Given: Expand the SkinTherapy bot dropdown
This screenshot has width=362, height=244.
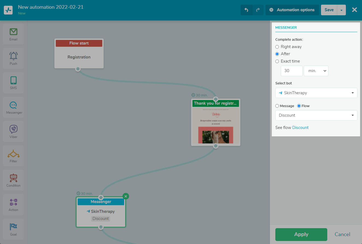Looking at the screenshot, I should click(x=316, y=93).
